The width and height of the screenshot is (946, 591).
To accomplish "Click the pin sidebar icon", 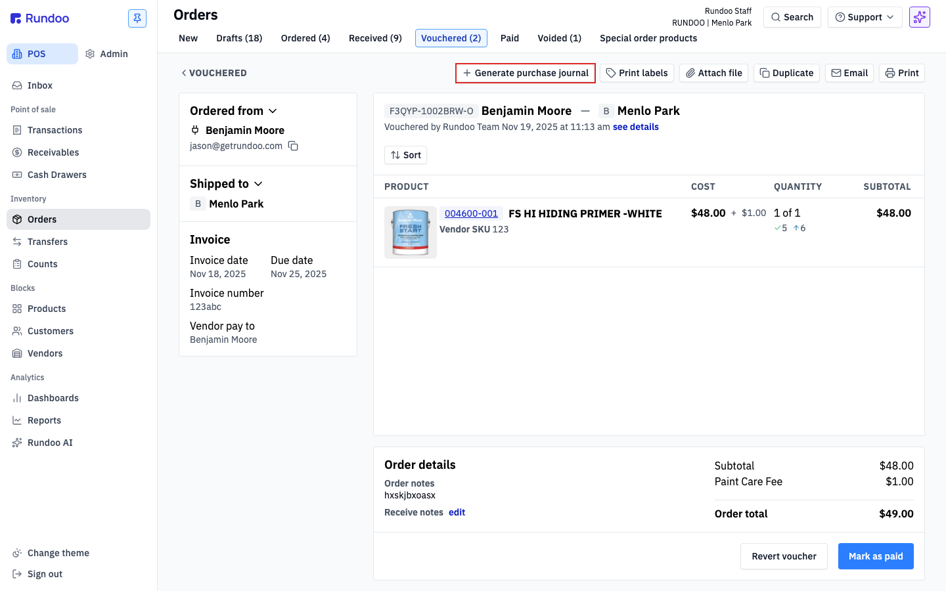I will 137,18.
